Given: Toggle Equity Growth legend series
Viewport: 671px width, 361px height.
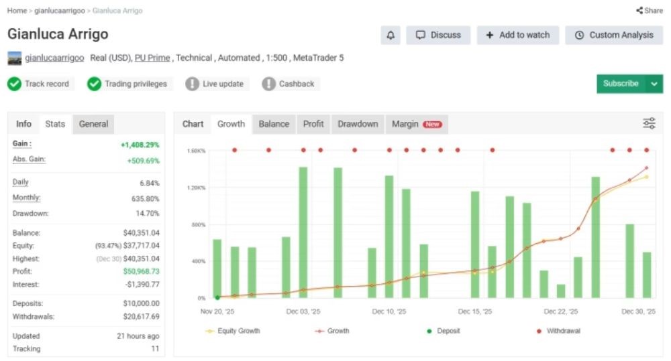Looking at the screenshot, I should point(234,331).
